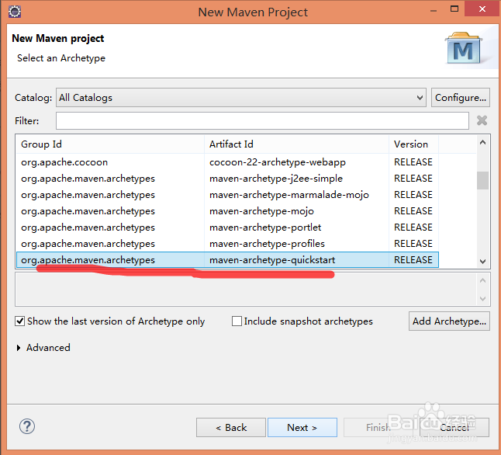Screen dimensions: 501x455
Task: Maximize the New Maven Project window
Action: pyautogui.click(x=454, y=9)
